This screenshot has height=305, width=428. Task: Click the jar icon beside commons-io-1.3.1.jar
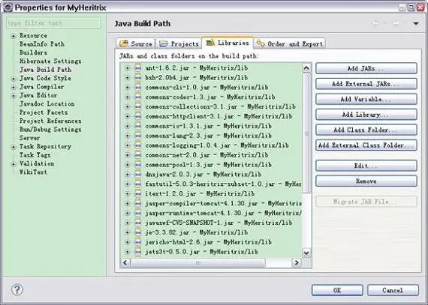tap(138, 126)
